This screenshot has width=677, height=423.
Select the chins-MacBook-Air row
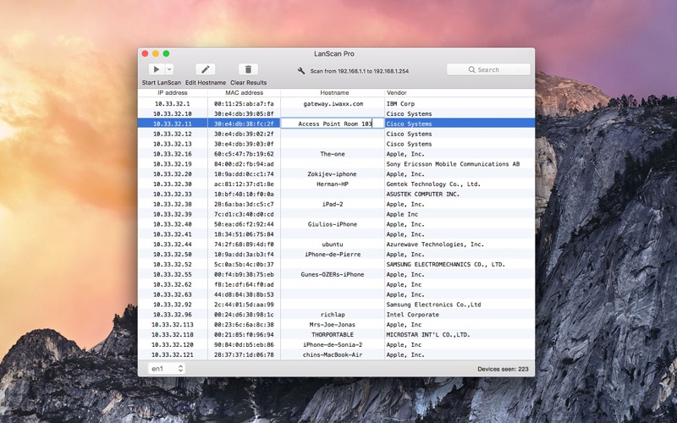pos(333,354)
